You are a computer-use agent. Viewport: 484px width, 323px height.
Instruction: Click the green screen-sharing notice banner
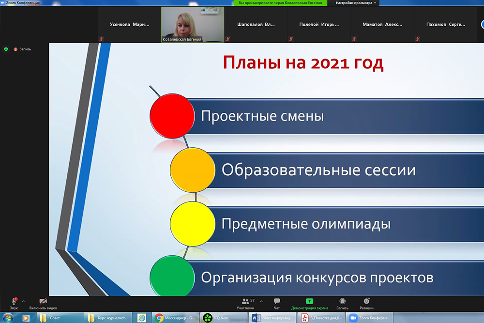280,3
